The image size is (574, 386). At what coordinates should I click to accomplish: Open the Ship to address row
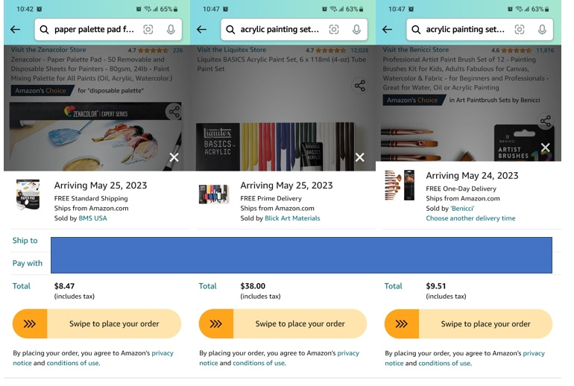tap(25, 241)
